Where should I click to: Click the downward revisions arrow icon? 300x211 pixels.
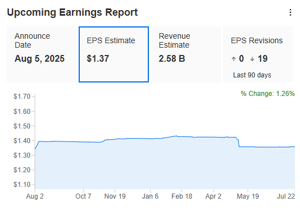point(252,59)
